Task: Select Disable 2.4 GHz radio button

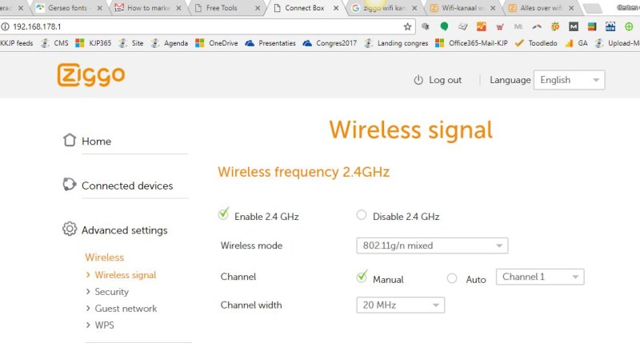Action: (362, 215)
